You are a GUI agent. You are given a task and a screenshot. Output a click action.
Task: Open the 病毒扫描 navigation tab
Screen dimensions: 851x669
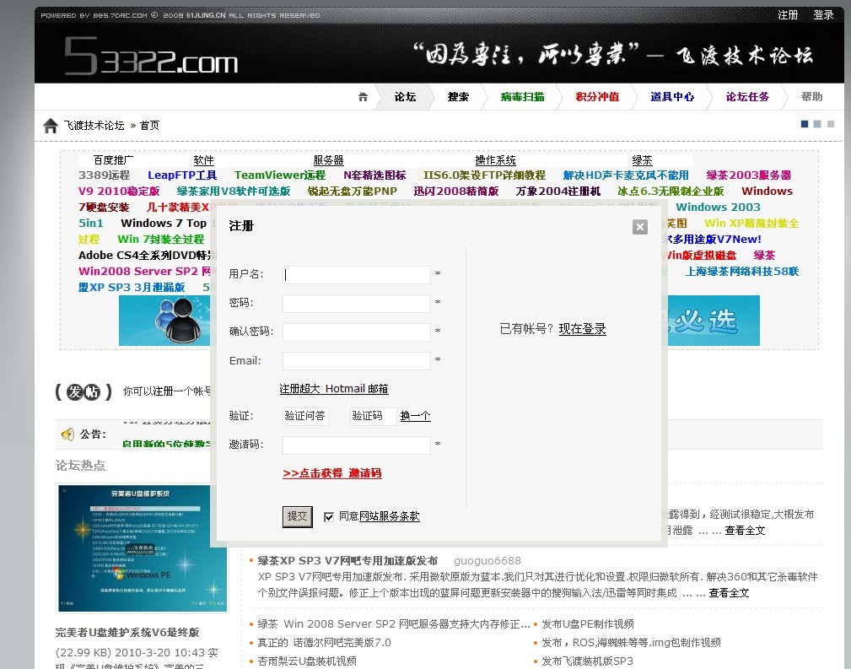522,97
